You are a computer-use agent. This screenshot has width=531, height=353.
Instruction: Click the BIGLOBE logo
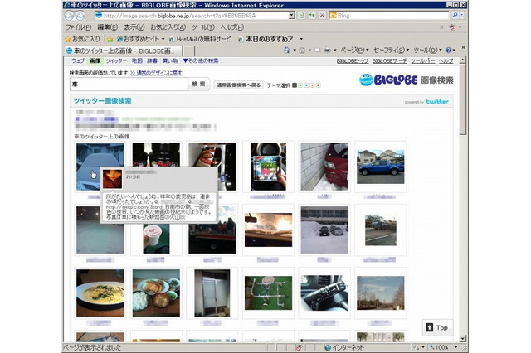coord(388,80)
